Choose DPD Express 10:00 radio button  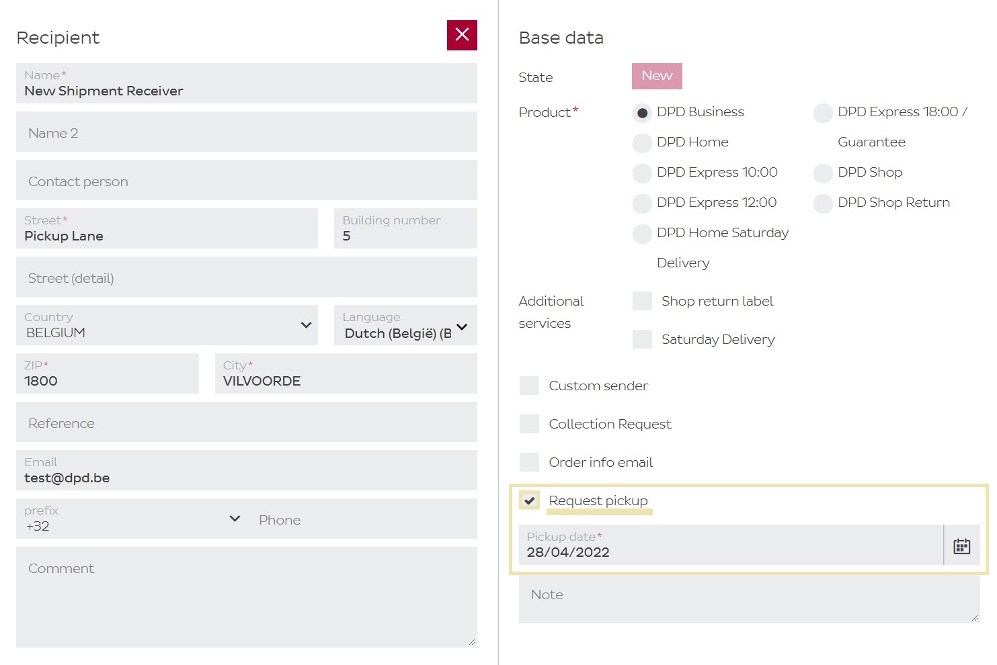(x=642, y=173)
